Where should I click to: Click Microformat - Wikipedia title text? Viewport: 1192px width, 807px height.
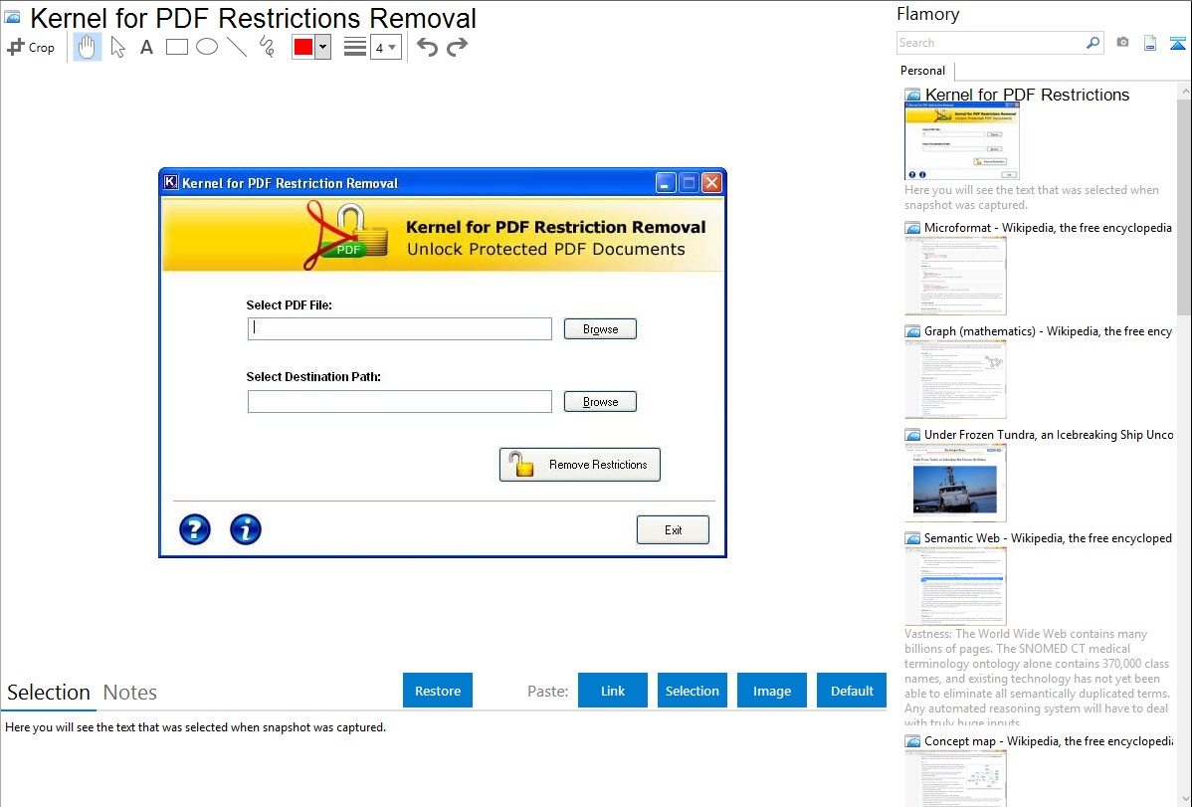(1048, 228)
